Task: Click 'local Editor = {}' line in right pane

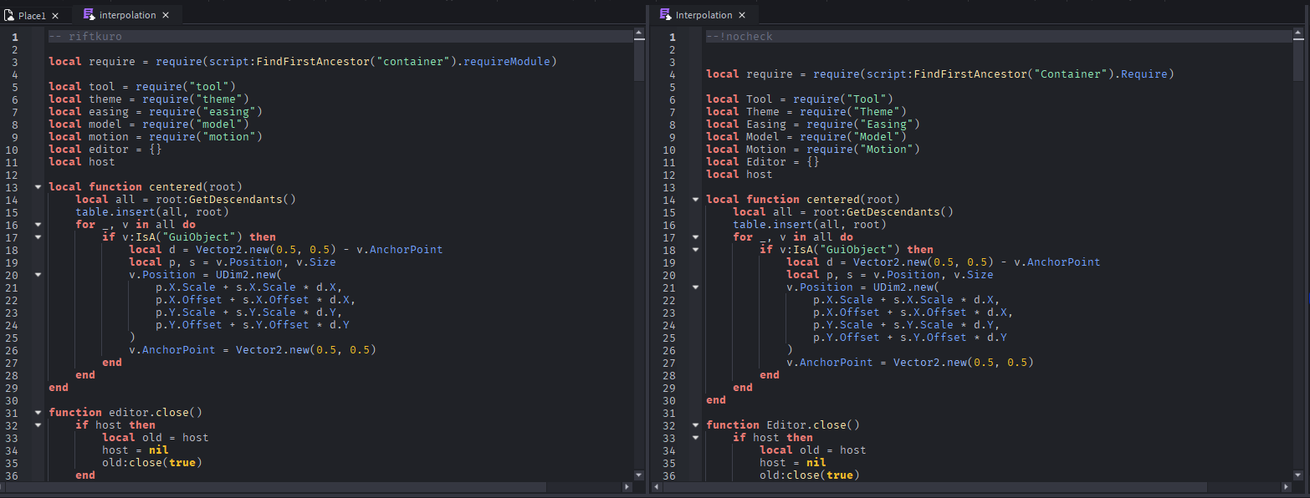Action: pyautogui.click(x=763, y=162)
